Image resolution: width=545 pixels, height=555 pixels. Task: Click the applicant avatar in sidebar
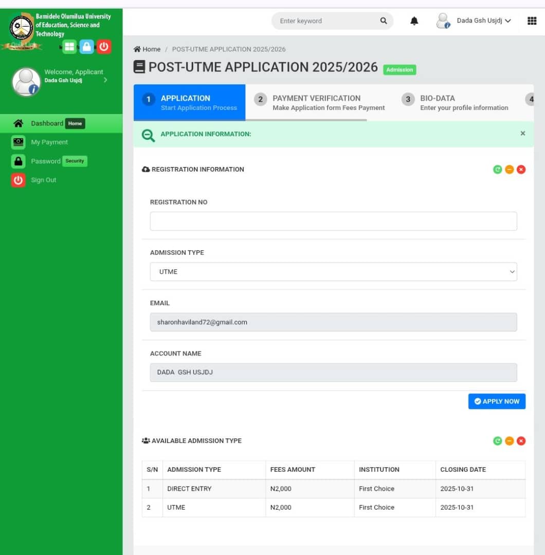(x=26, y=81)
